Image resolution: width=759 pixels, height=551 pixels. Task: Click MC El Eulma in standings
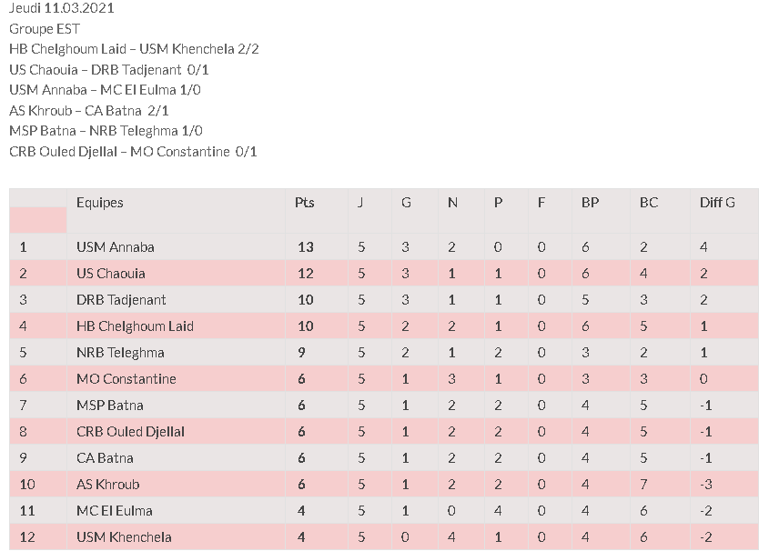coord(115,511)
